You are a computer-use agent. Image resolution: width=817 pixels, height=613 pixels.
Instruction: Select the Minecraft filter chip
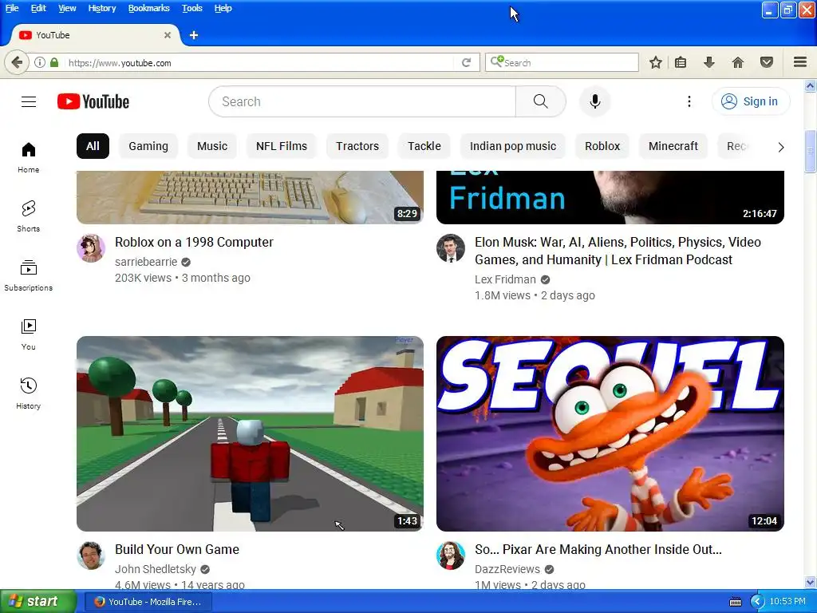coord(673,146)
